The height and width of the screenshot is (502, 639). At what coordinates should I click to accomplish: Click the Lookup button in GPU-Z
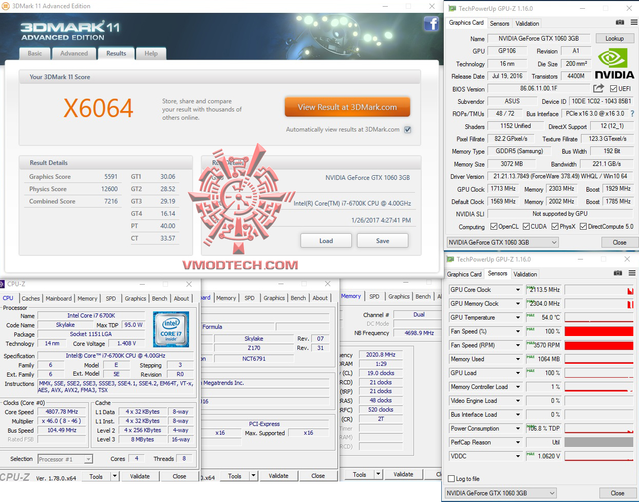(615, 39)
